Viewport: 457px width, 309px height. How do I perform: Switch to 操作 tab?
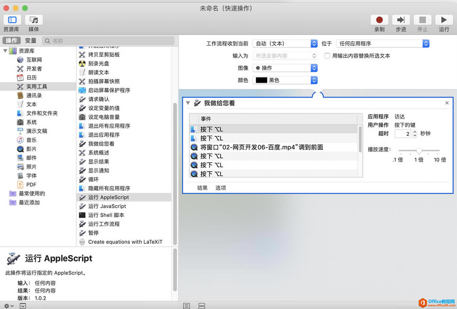pyautogui.click(x=11, y=41)
